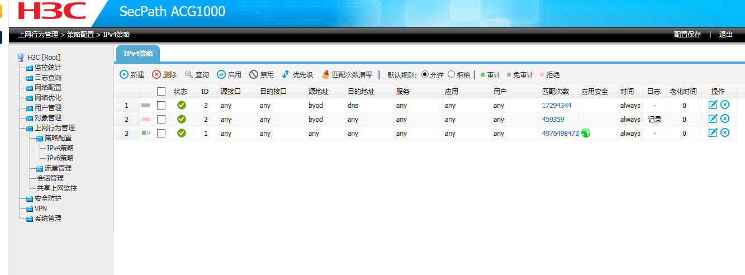Viewport: 745px width, 275px height.
Task: Tick the checkbox for policy ID 3
Action: (x=162, y=105)
